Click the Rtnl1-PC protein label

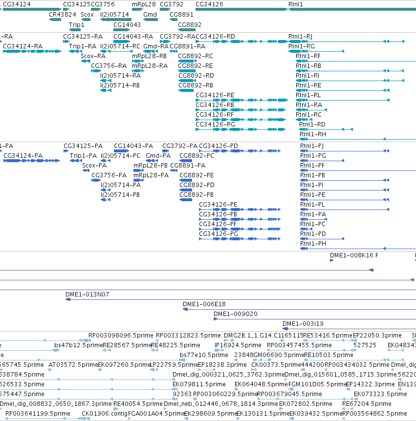point(312,224)
